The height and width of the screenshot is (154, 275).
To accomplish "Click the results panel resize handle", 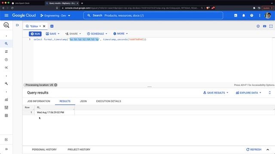I will pos(150,86).
